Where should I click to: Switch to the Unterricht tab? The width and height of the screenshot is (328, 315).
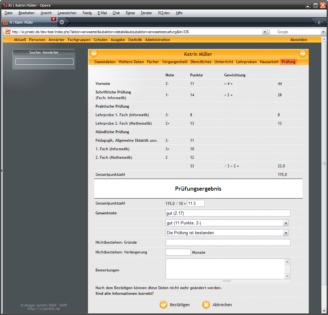click(x=224, y=62)
